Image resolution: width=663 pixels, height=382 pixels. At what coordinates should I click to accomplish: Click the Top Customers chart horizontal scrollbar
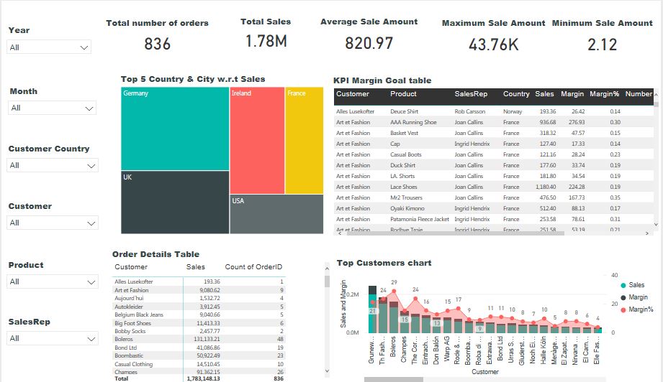403,379
